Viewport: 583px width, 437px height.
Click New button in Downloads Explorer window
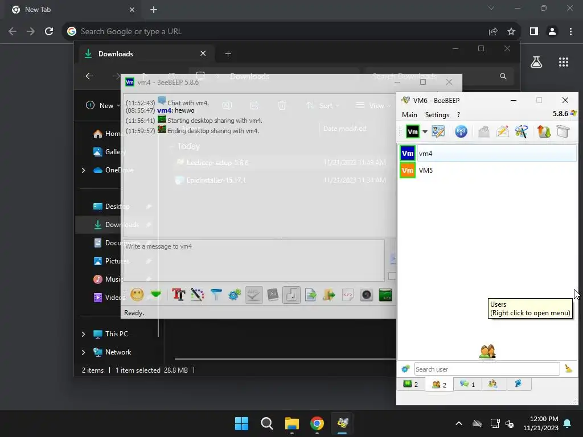pyautogui.click(x=103, y=105)
